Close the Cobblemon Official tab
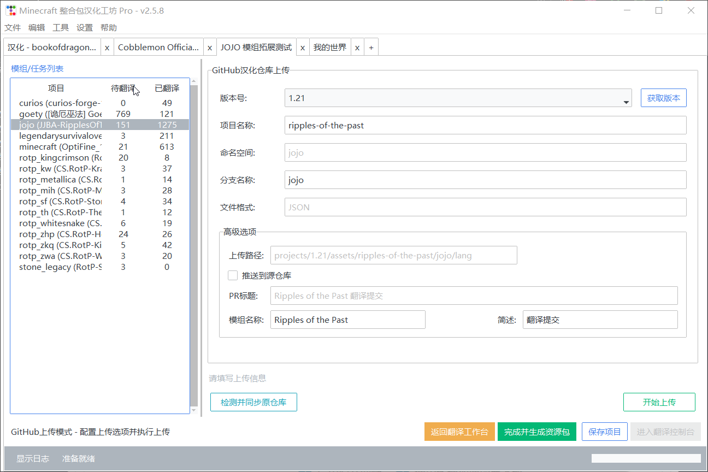This screenshot has width=708, height=472. 210,48
